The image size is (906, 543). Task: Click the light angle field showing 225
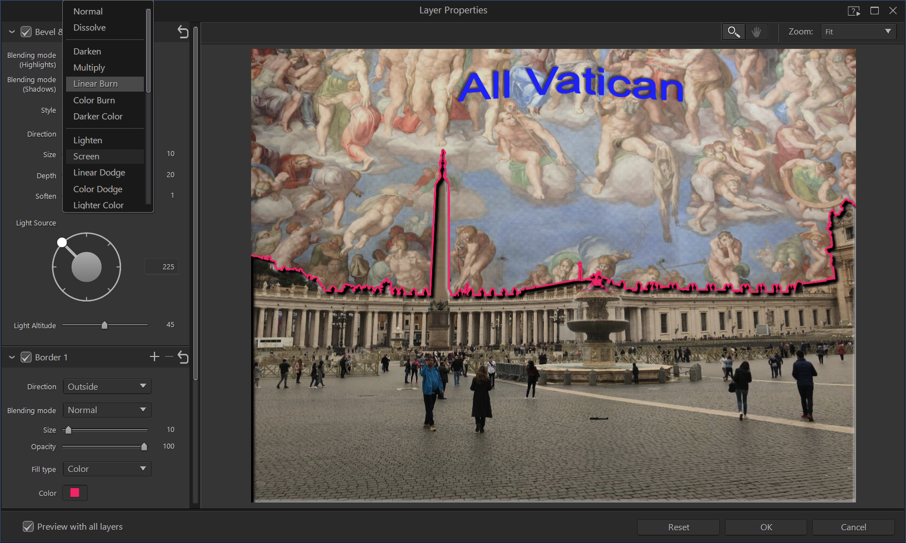[x=162, y=267]
